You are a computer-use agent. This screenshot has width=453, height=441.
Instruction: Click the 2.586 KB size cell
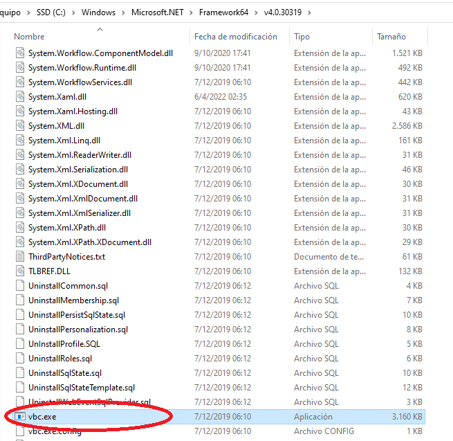407,126
